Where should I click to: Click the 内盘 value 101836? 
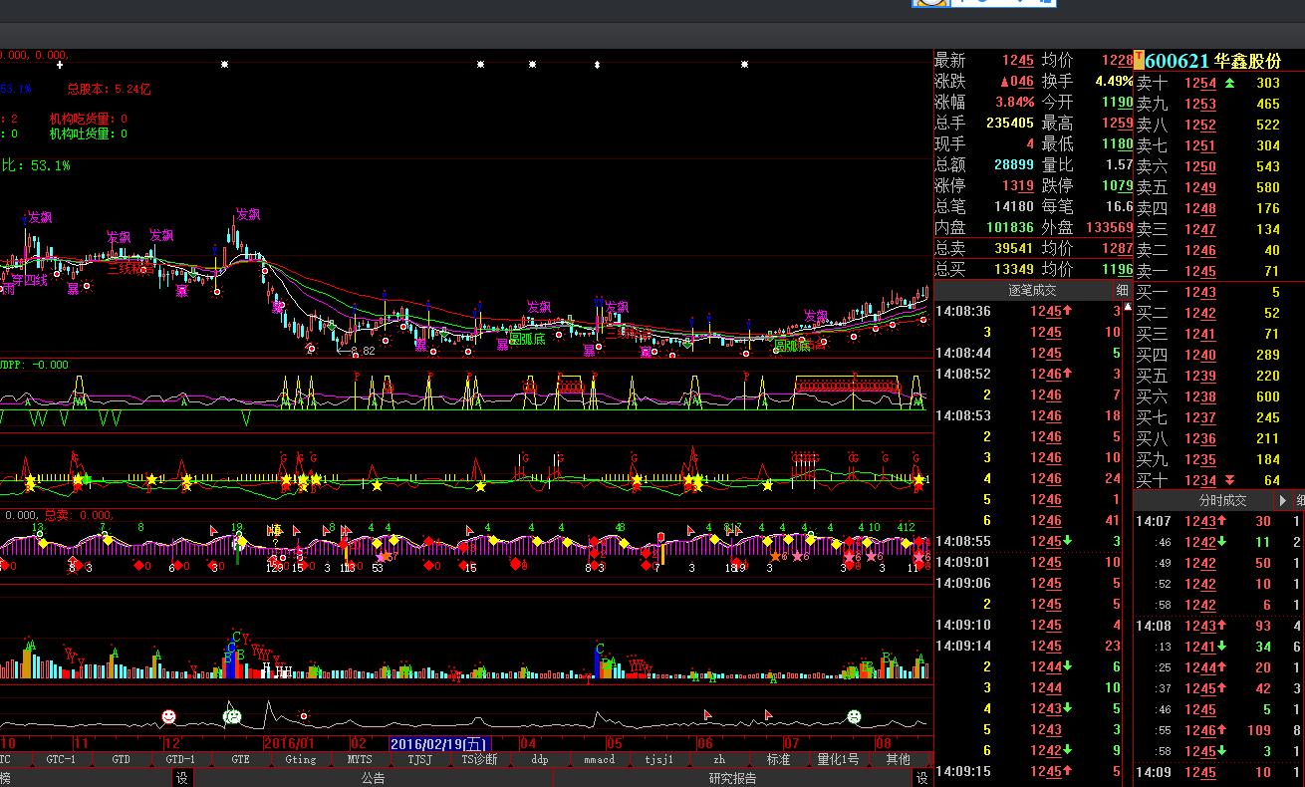(x=1009, y=228)
